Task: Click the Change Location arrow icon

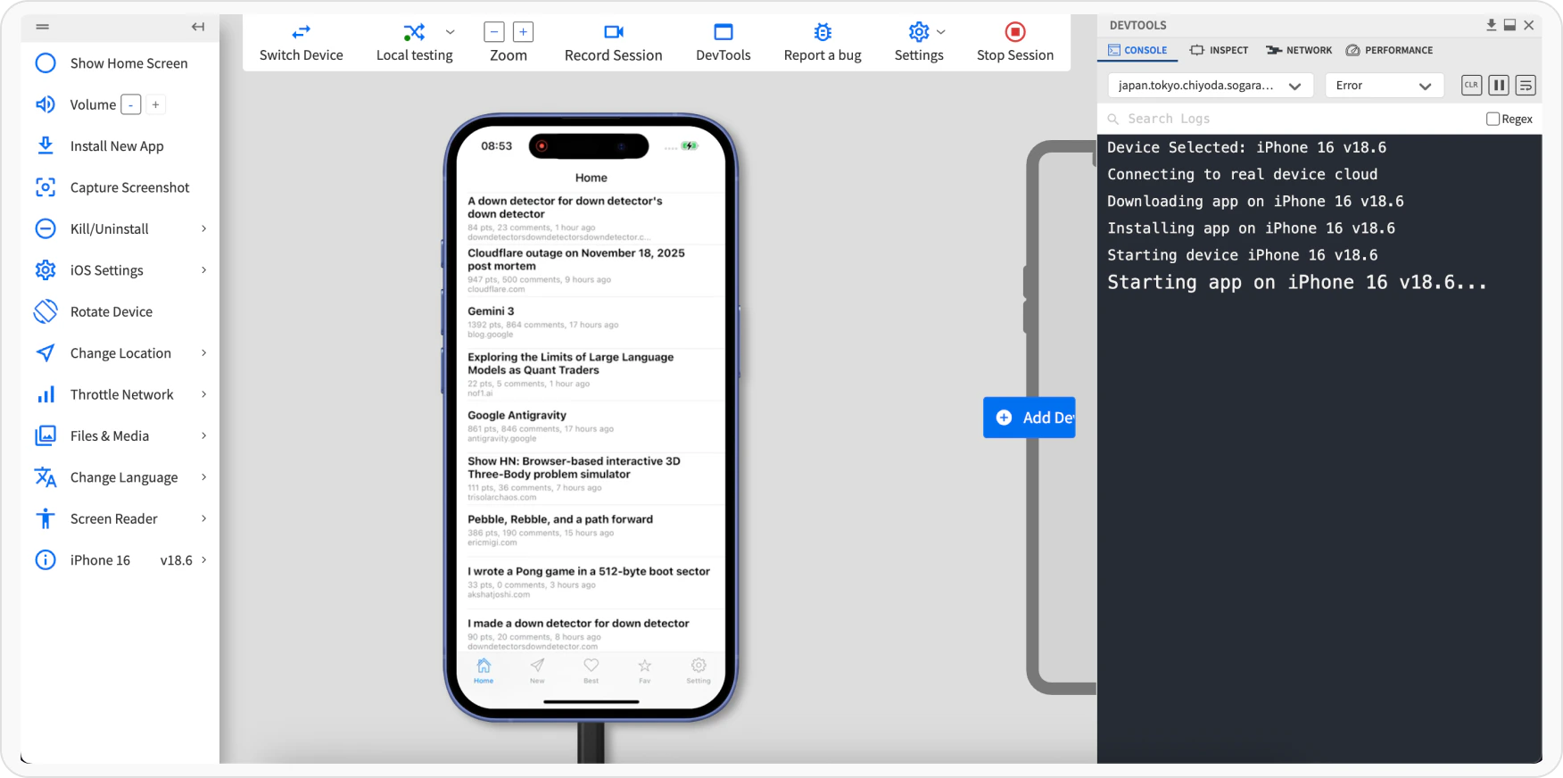Action: 45,353
